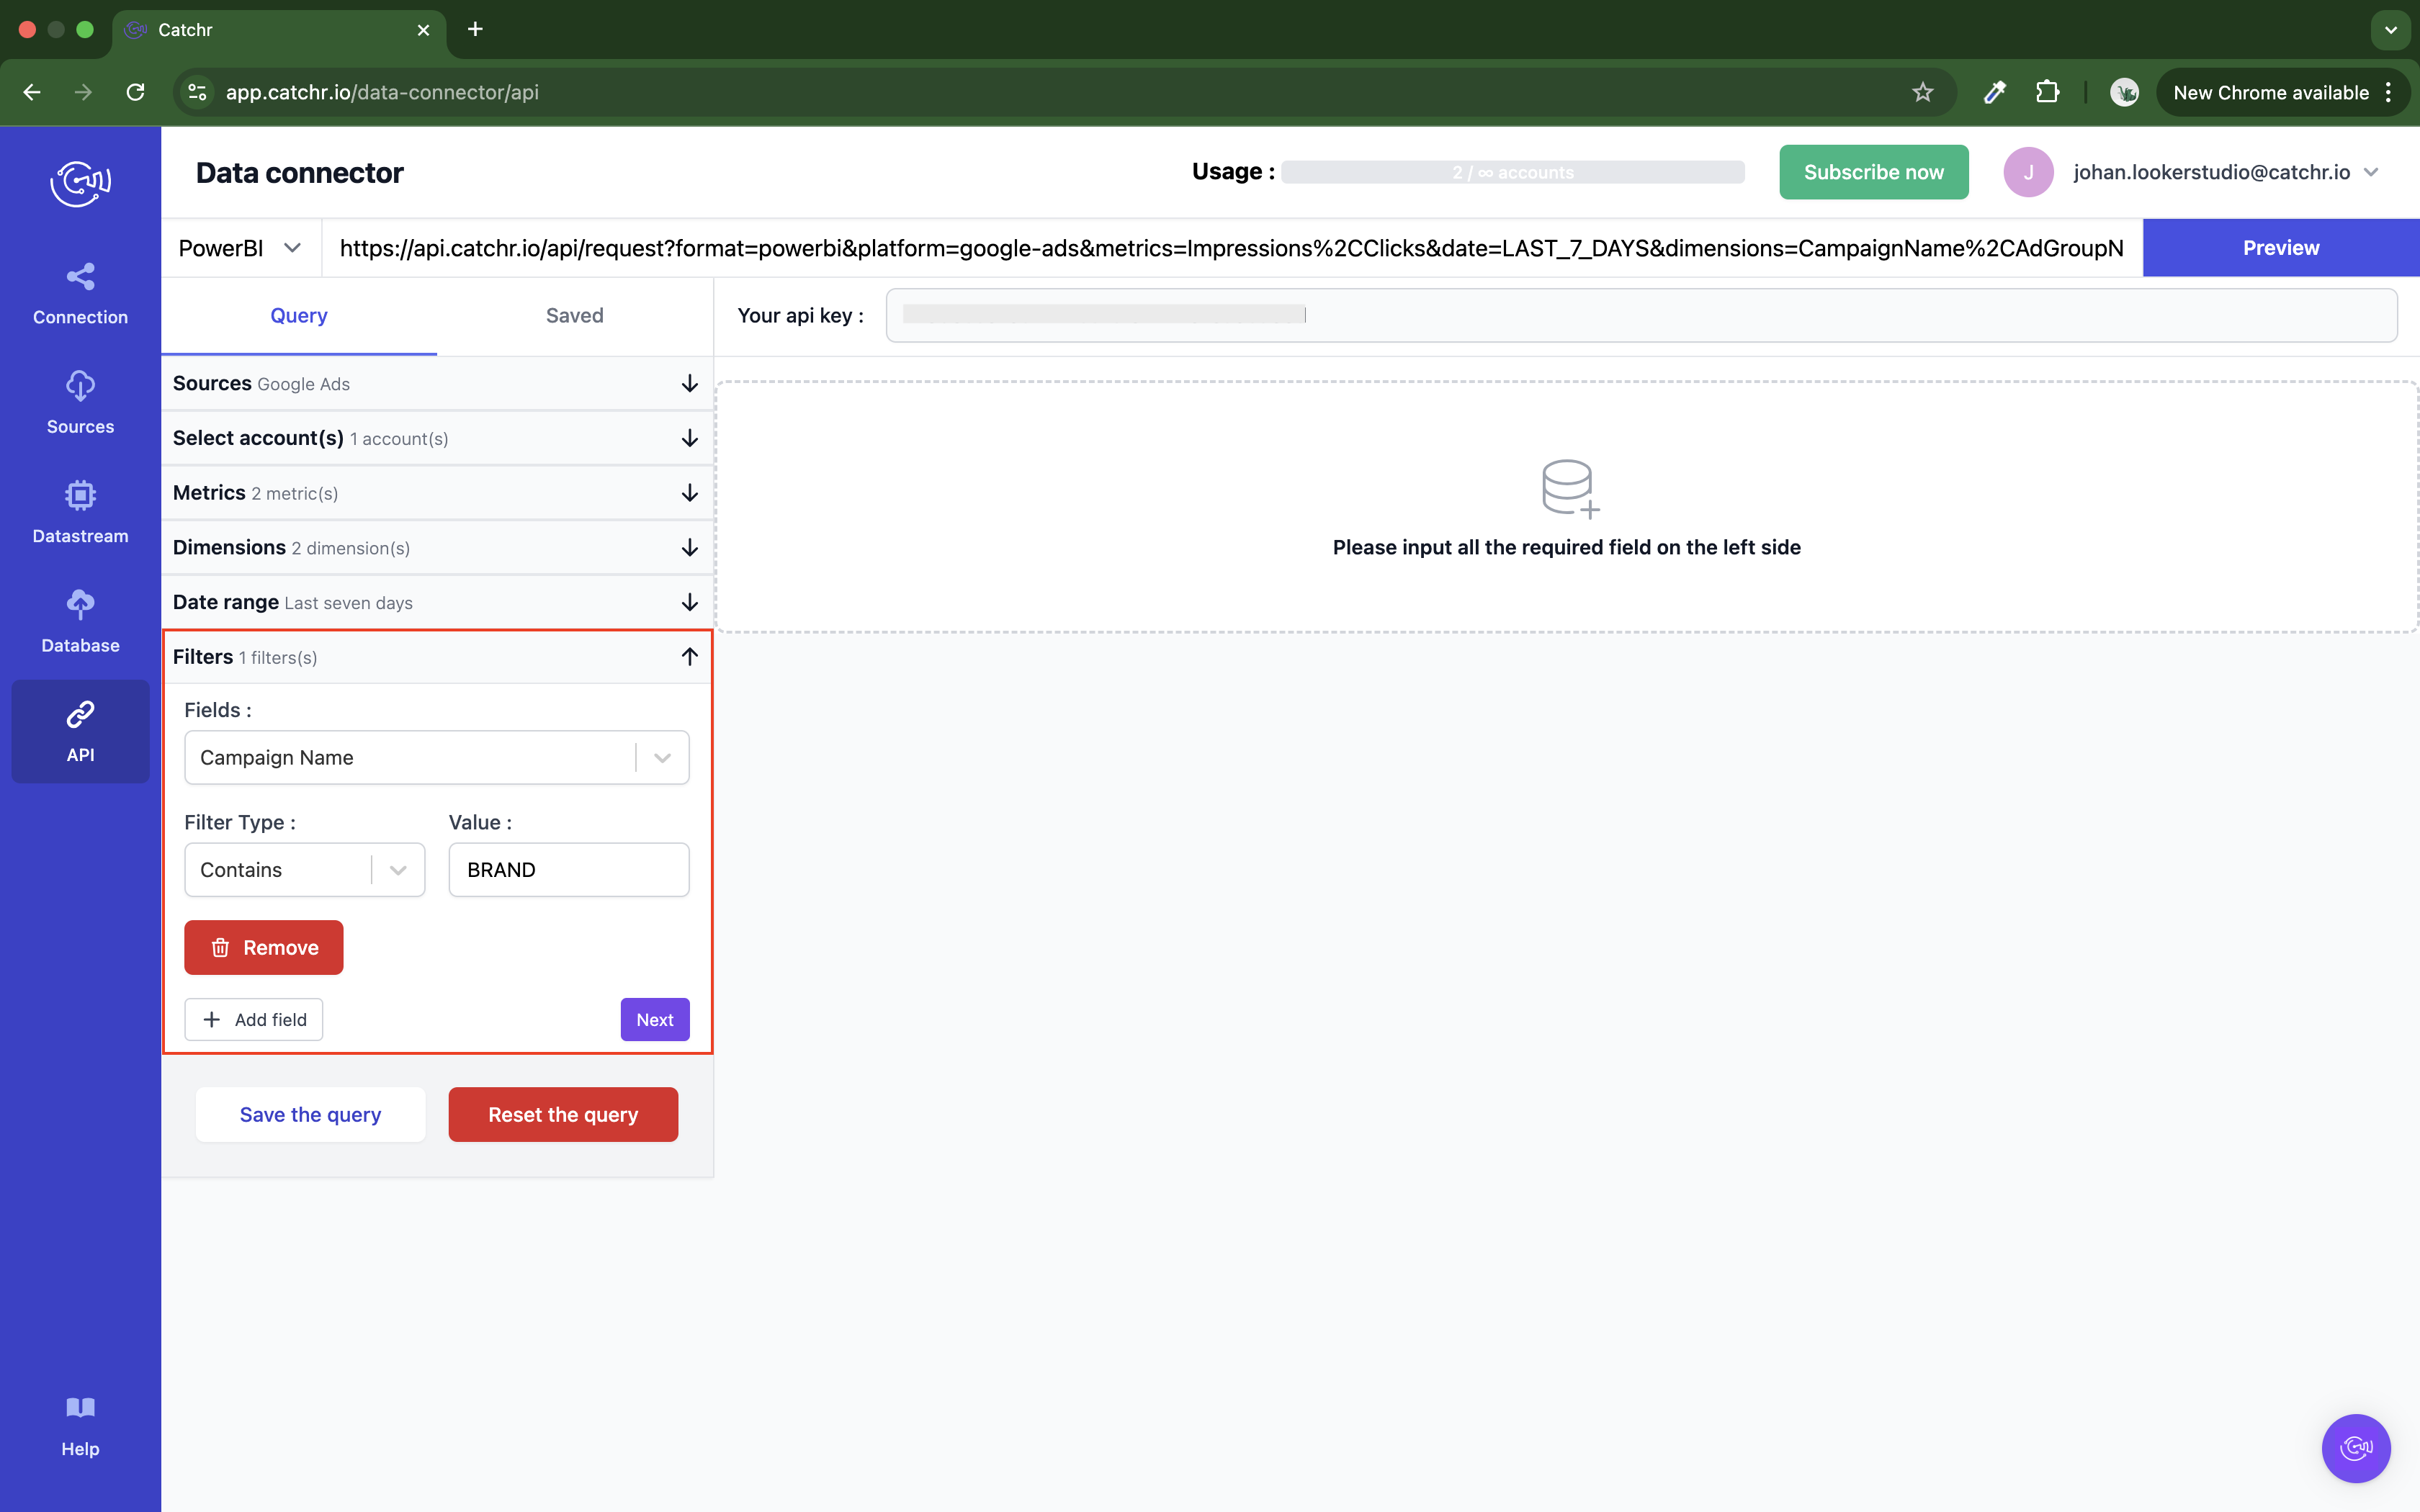Open the Catchr chat widget

pos(2355,1447)
